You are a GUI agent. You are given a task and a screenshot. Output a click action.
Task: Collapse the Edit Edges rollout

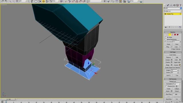(173, 52)
